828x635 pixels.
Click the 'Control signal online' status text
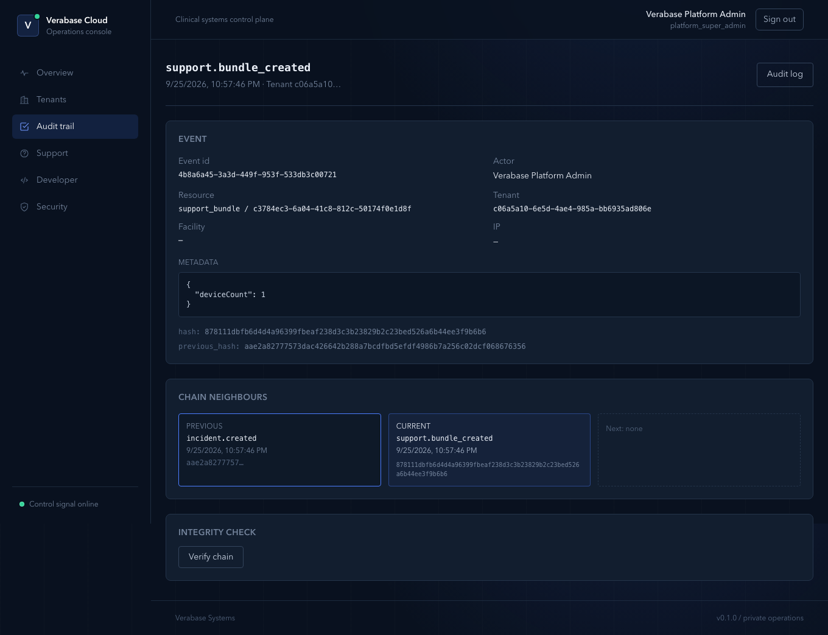coord(64,504)
